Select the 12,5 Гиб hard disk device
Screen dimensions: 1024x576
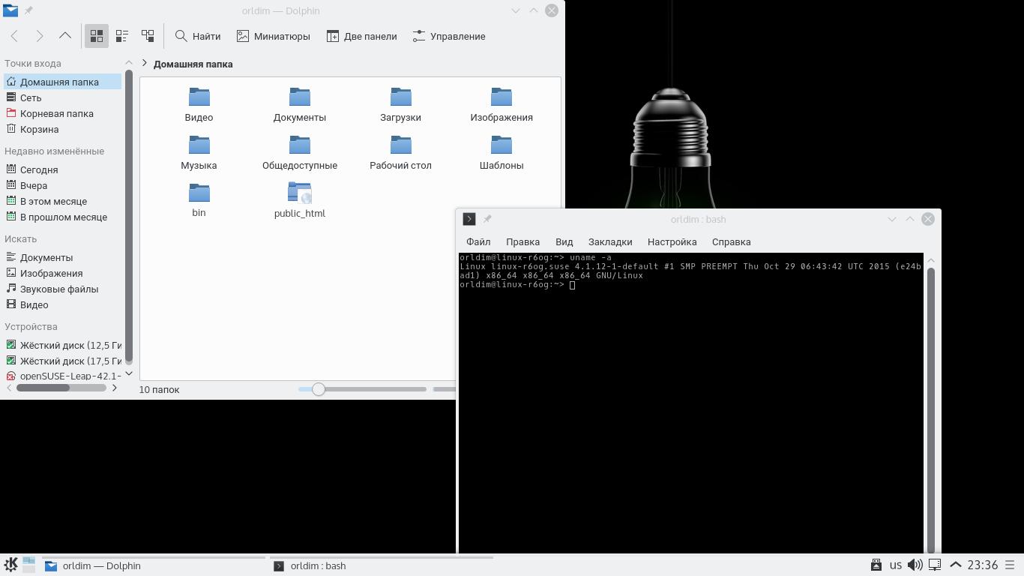[x=62, y=345]
